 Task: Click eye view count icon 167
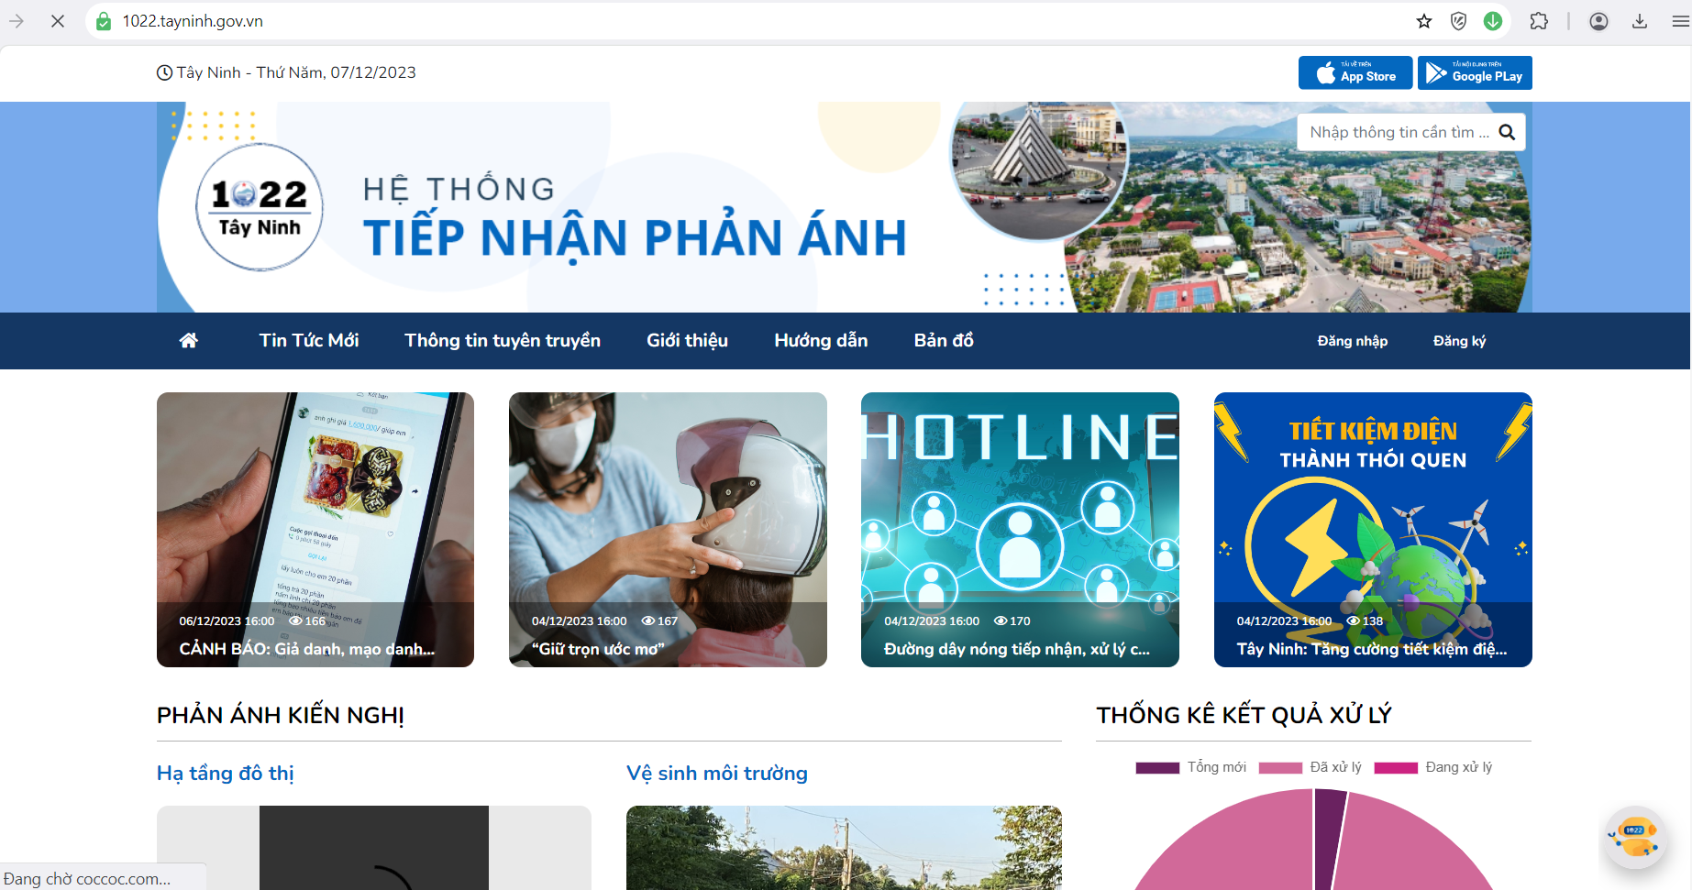[x=648, y=621]
